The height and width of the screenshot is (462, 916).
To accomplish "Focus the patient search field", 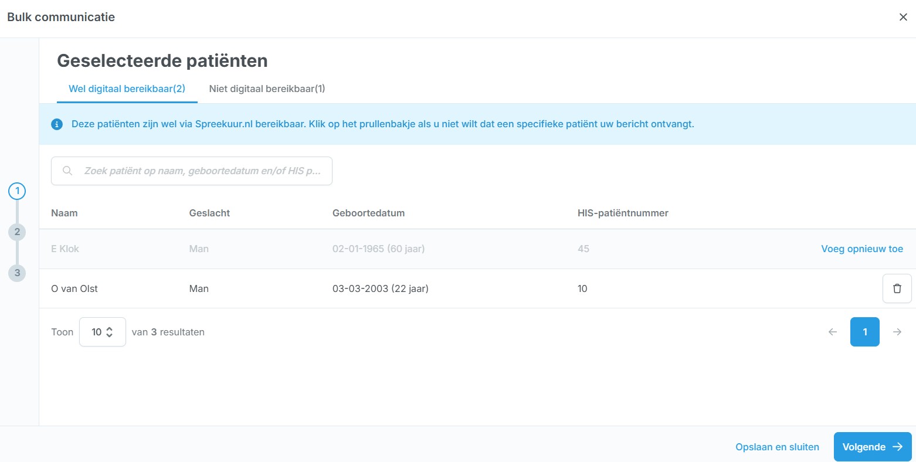I will (192, 171).
